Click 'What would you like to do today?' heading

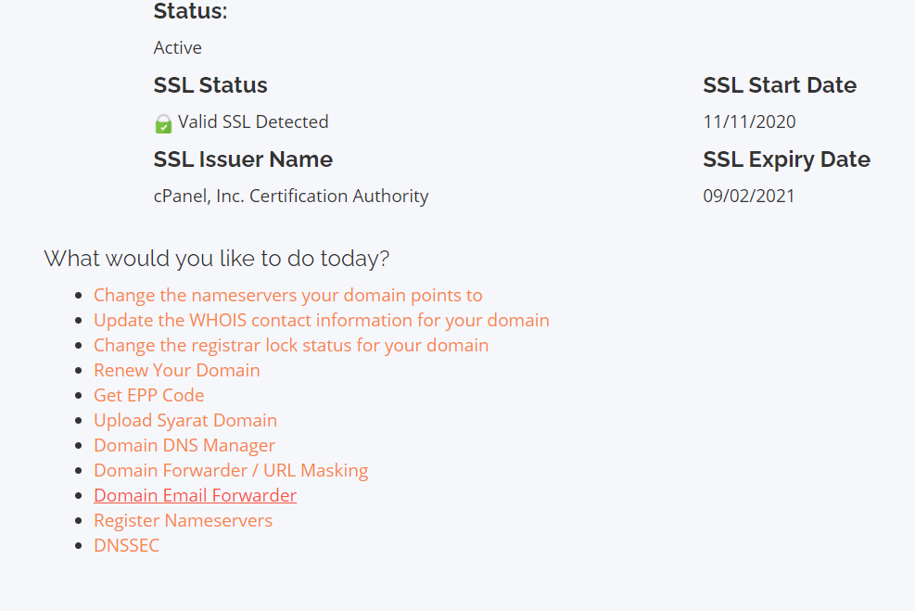216,259
